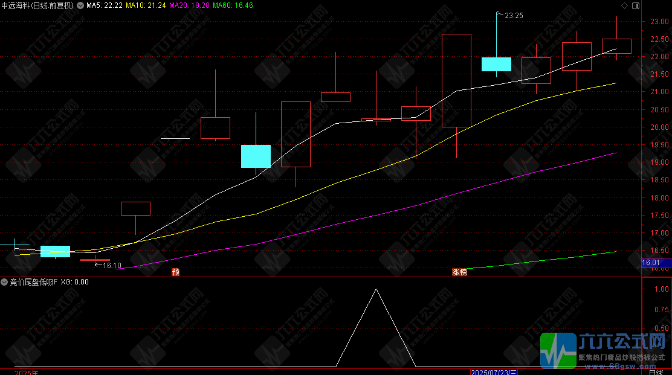This screenshot has height=375, width=672.
Task: Click the 16.10 low price label
Action: point(112,266)
